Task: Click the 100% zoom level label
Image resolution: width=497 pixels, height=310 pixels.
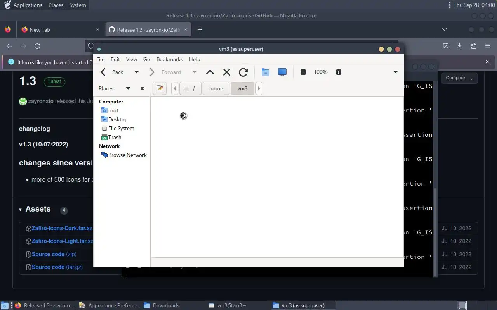Action: coord(321,72)
